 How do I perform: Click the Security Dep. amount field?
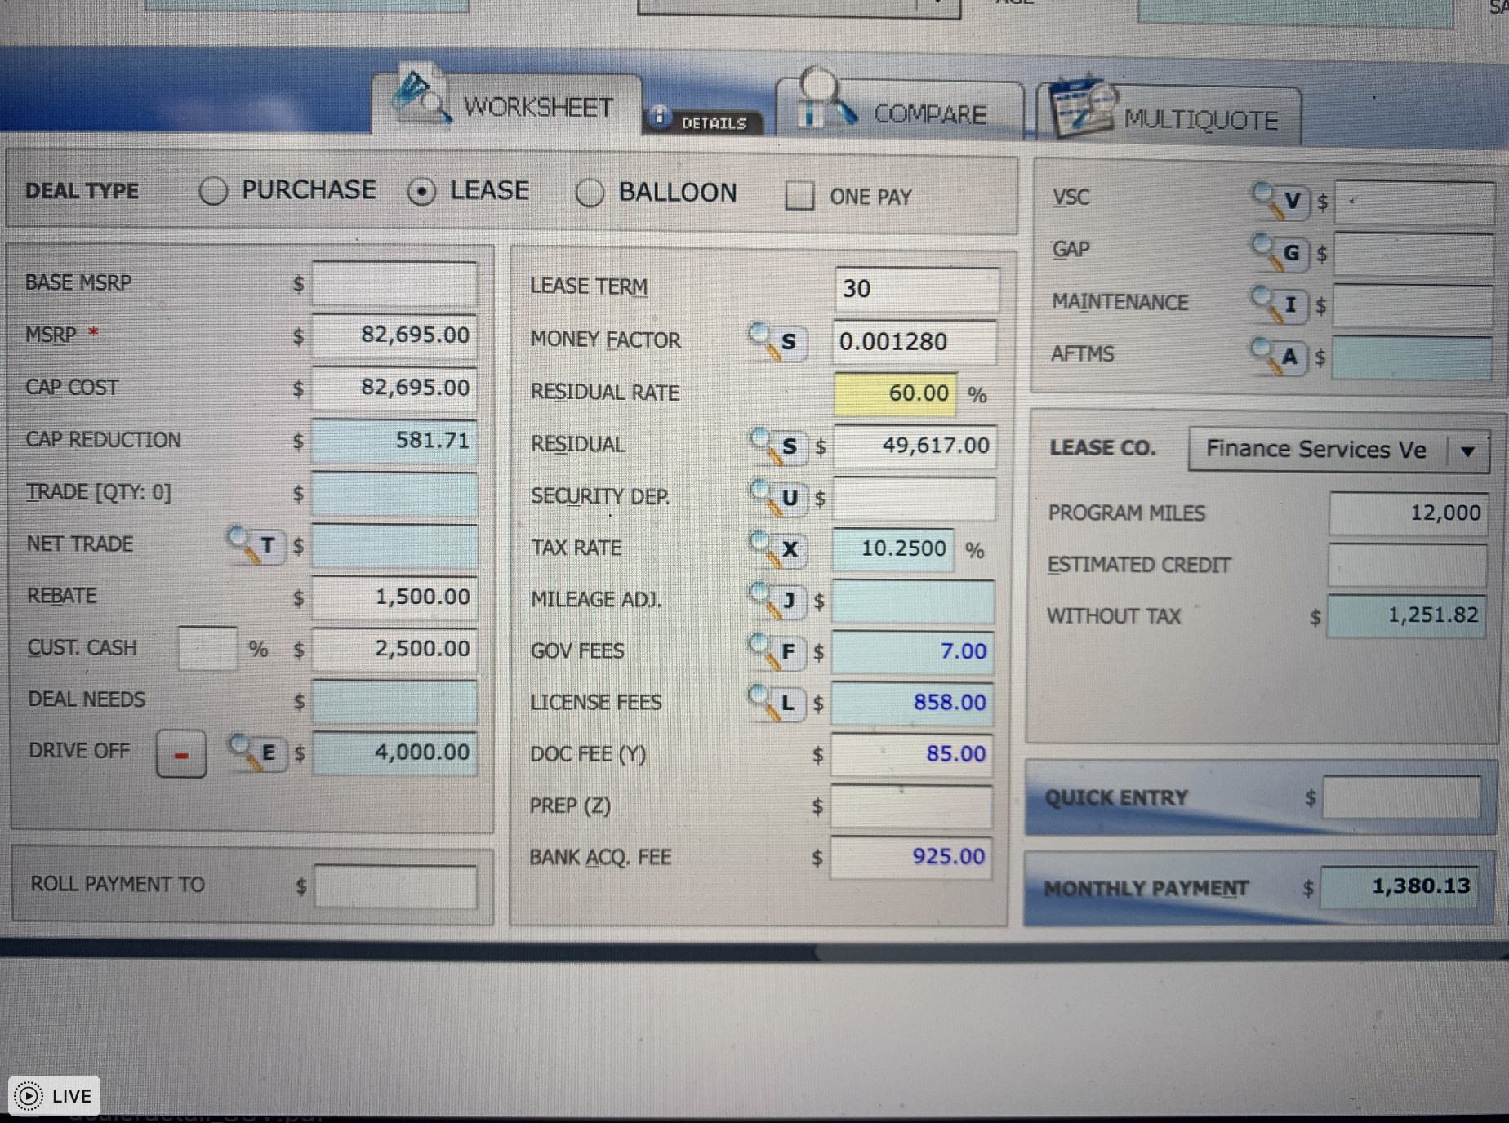pos(915,499)
